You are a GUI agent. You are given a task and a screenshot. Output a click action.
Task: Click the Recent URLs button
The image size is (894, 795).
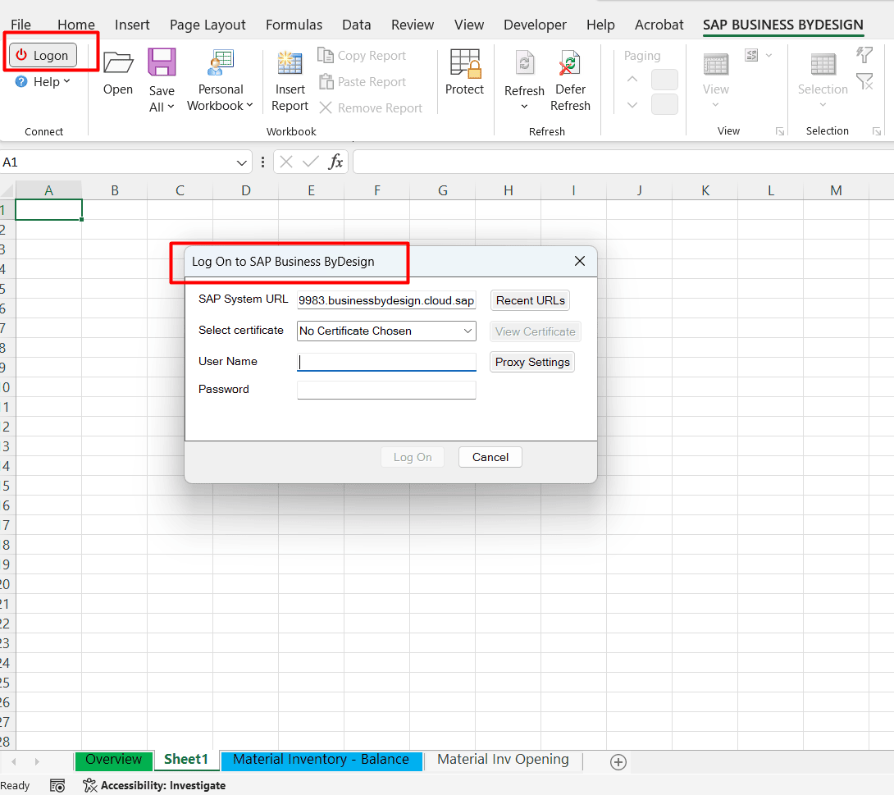(x=530, y=300)
